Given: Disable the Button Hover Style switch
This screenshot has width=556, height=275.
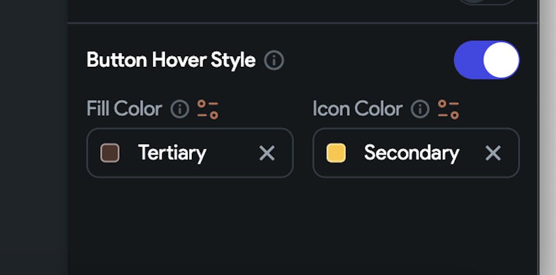Looking at the screenshot, I should [487, 60].
